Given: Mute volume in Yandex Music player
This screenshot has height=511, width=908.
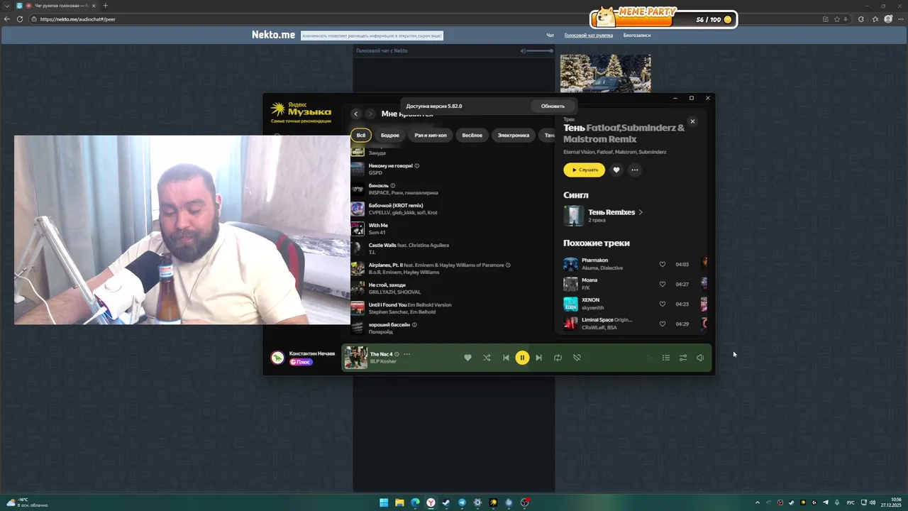Looking at the screenshot, I should [700, 358].
